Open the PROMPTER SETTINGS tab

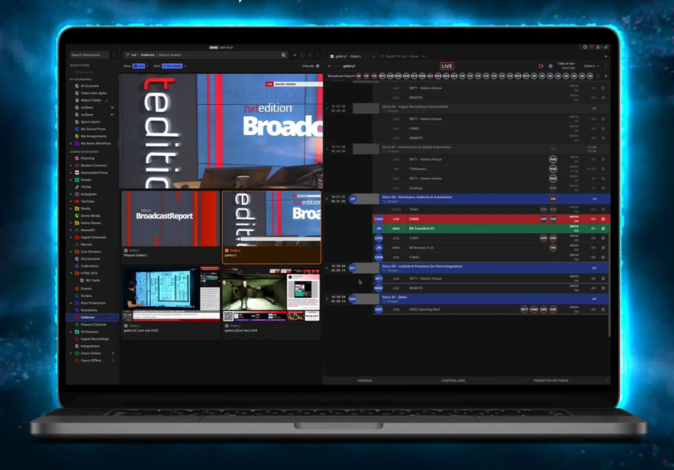tap(550, 380)
